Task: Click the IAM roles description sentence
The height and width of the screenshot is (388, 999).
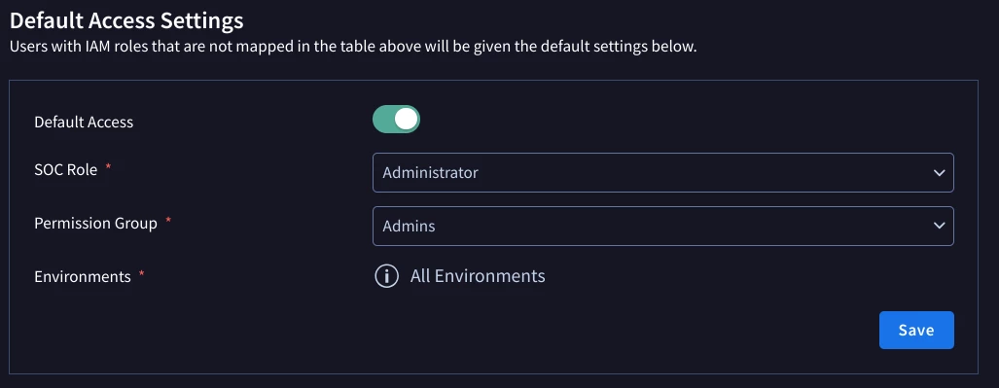Action: 353,48
